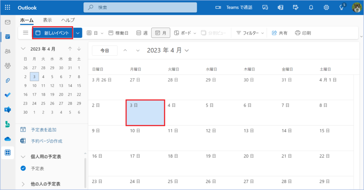
Task: Open Mail from the left sidebar
Action: pos(7,22)
